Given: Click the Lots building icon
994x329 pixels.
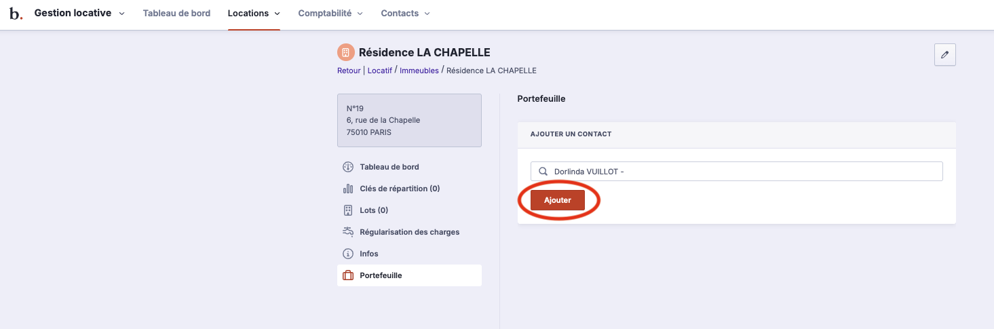Looking at the screenshot, I should [348, 210].
